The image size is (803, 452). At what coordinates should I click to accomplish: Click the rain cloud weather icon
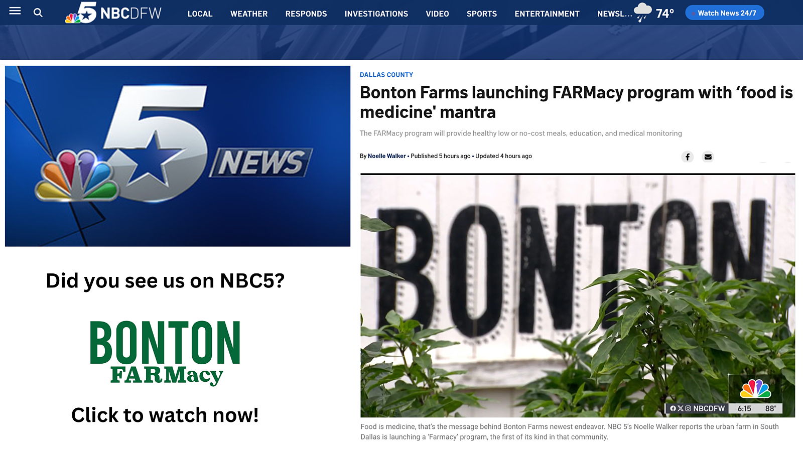[643, 12]
